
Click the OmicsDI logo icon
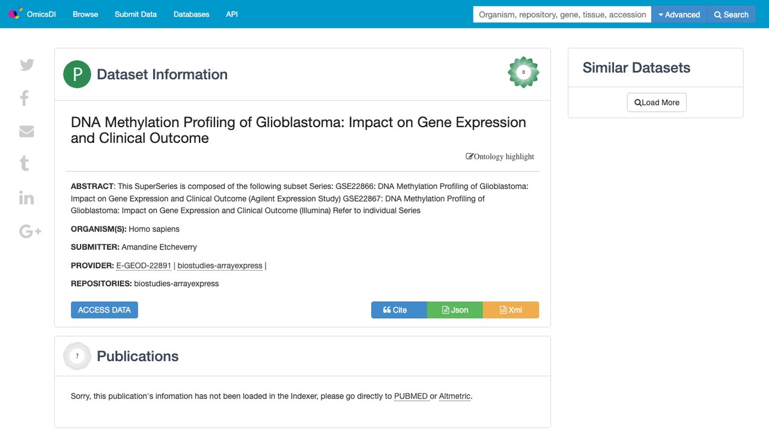[16, 13]
